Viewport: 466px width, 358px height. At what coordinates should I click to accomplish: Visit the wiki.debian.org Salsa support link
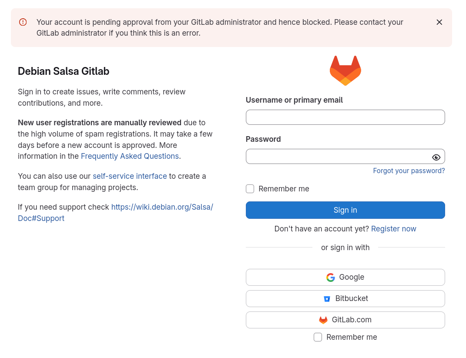pyautogui.click(x=162, y=207)
